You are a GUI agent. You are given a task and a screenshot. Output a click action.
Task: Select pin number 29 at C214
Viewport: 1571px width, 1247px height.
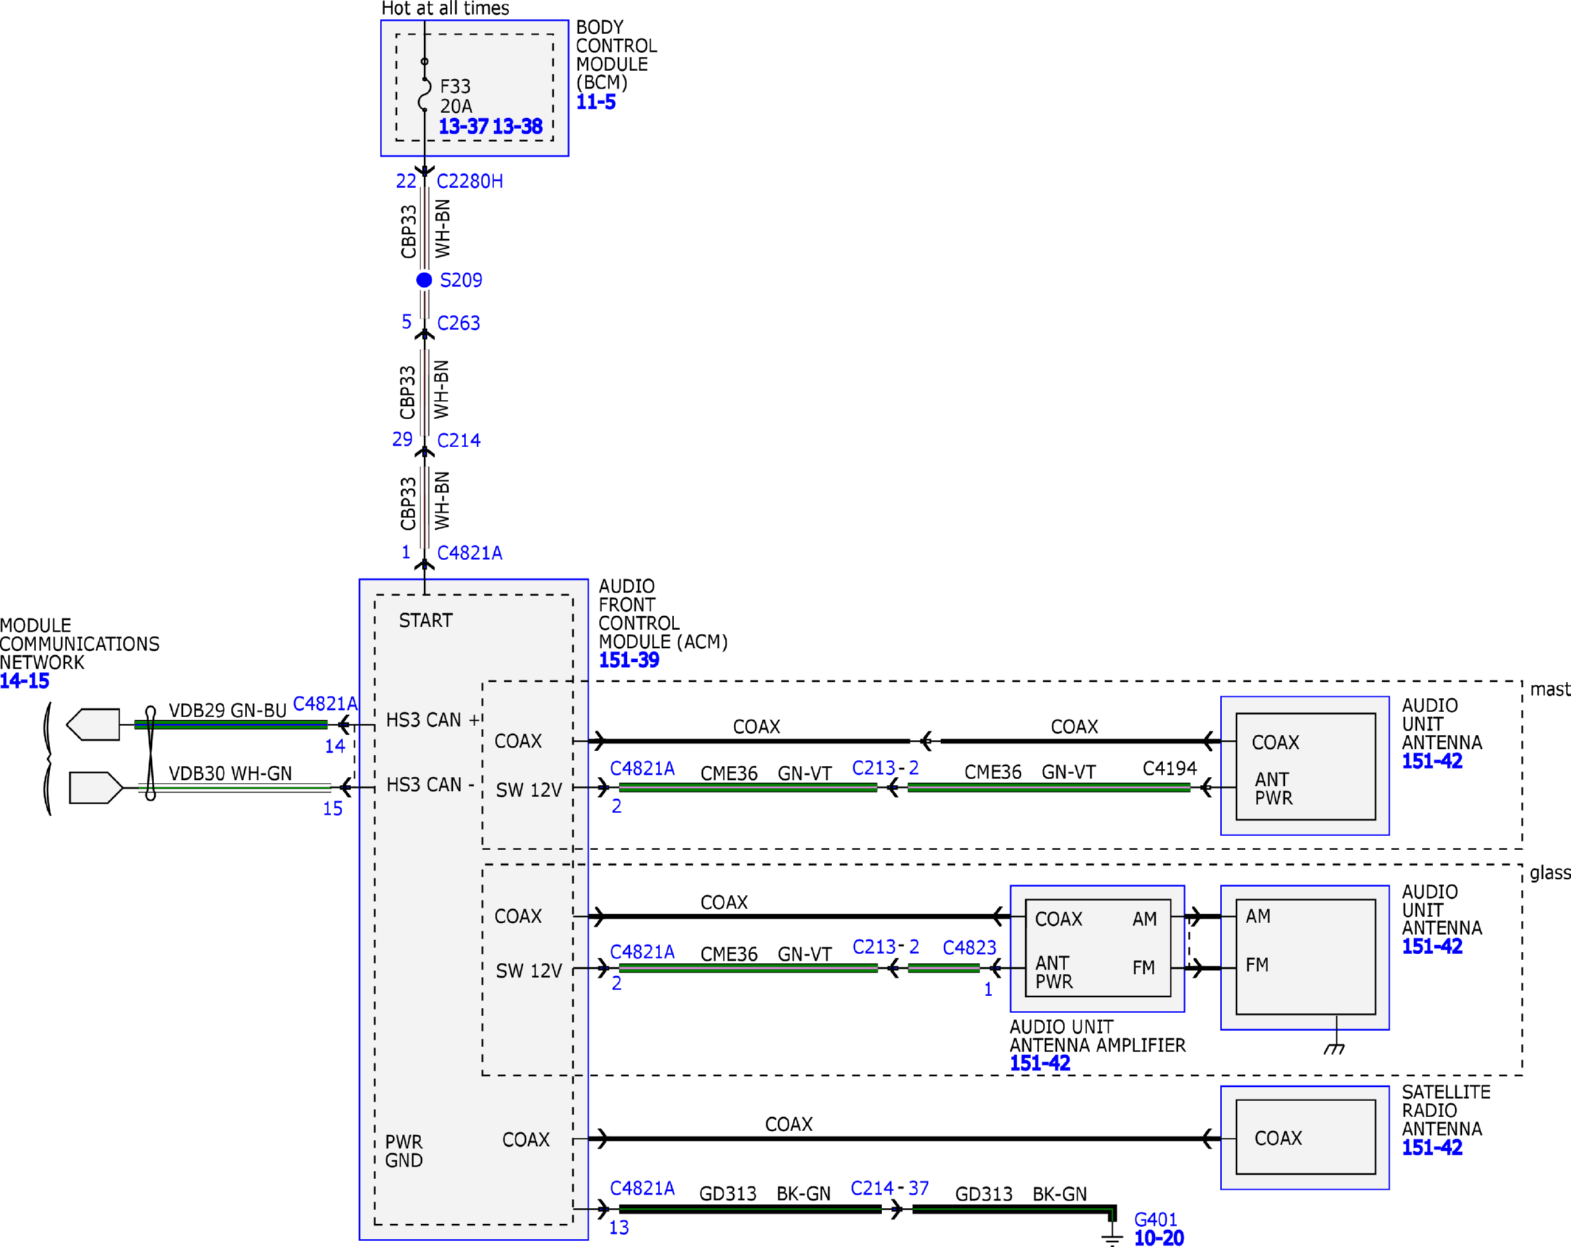point(403,440)
